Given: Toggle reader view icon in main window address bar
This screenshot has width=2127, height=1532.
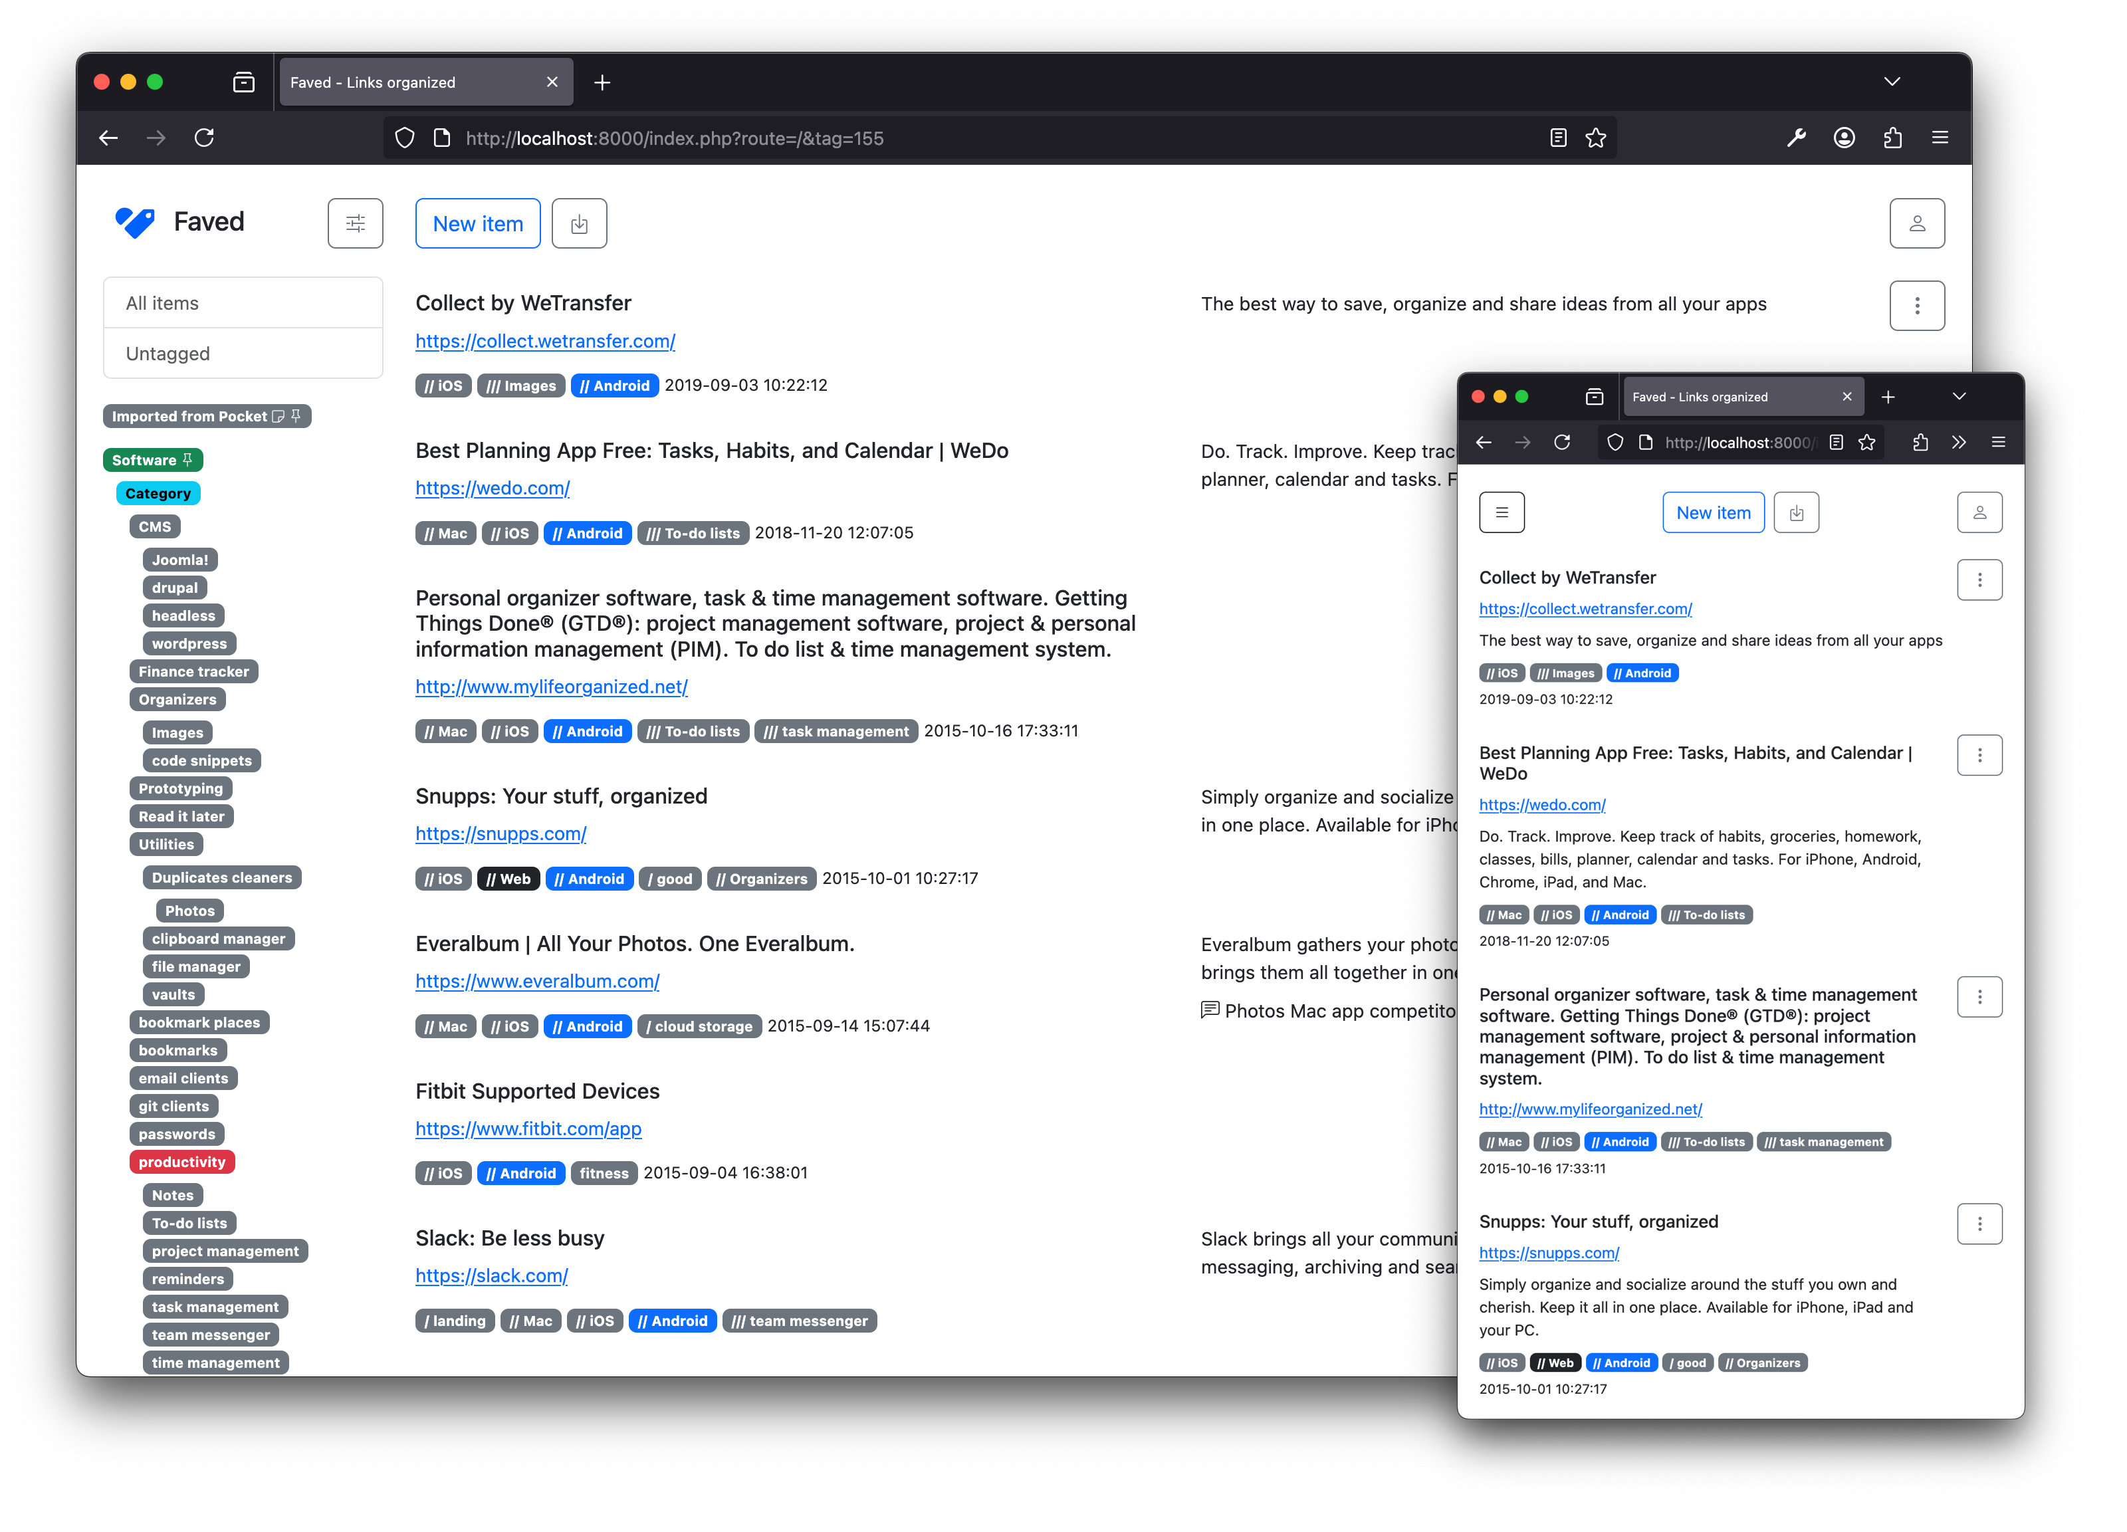Looking at the screenshot, I should point(1558,138).
